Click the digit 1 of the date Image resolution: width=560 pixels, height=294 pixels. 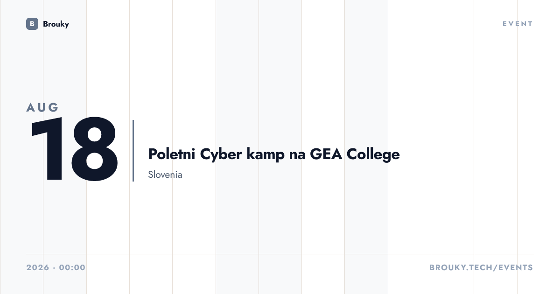click(x=46, y=149)
